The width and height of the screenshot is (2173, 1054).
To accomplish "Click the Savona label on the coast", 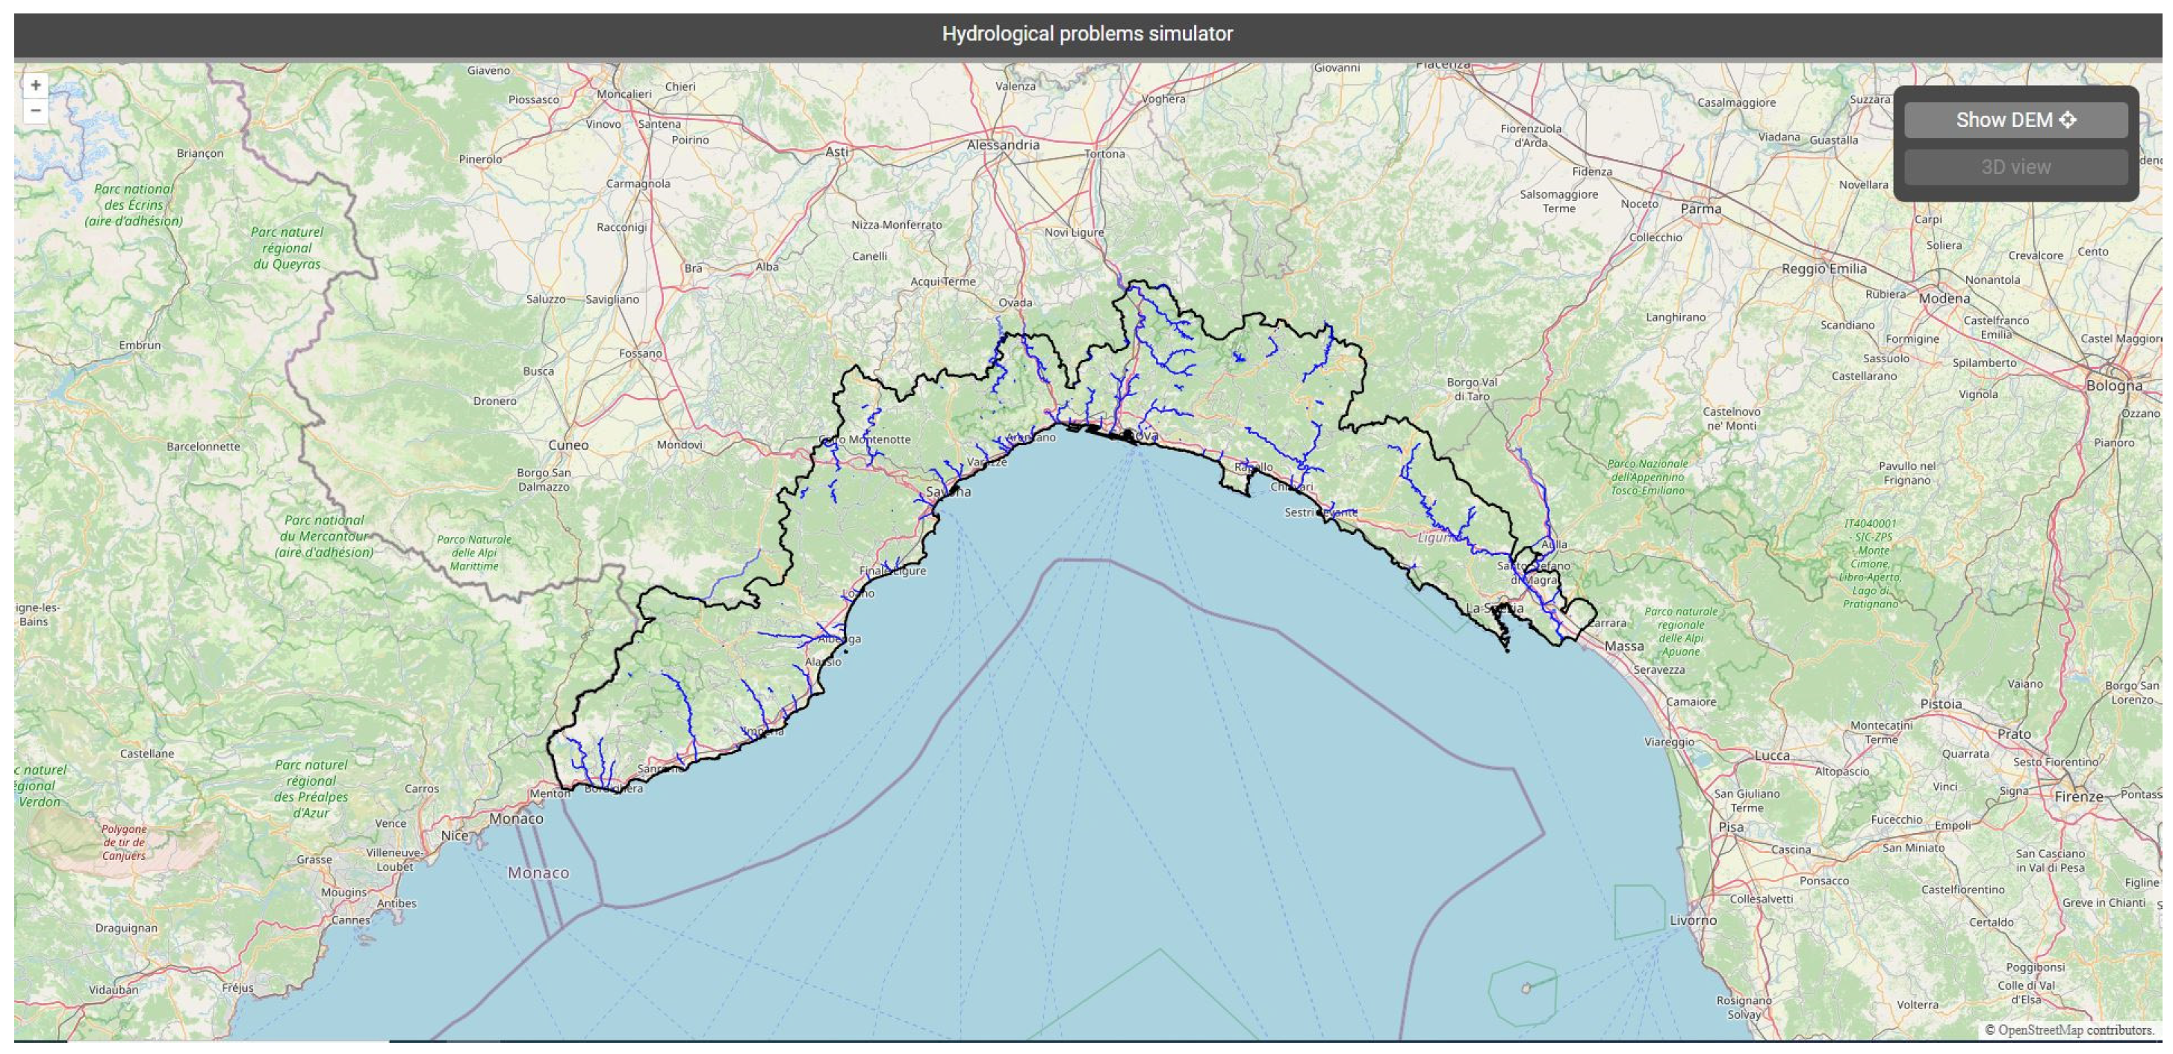I will click(x=948, y=491).
